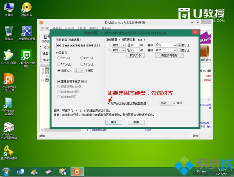The image size is (234, 177).
Task: Click the system tray device icon
Action: point(204,171)
